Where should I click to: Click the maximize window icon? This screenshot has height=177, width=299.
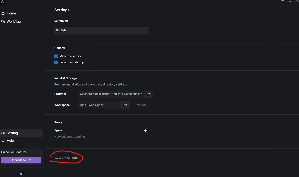point(290,1)
